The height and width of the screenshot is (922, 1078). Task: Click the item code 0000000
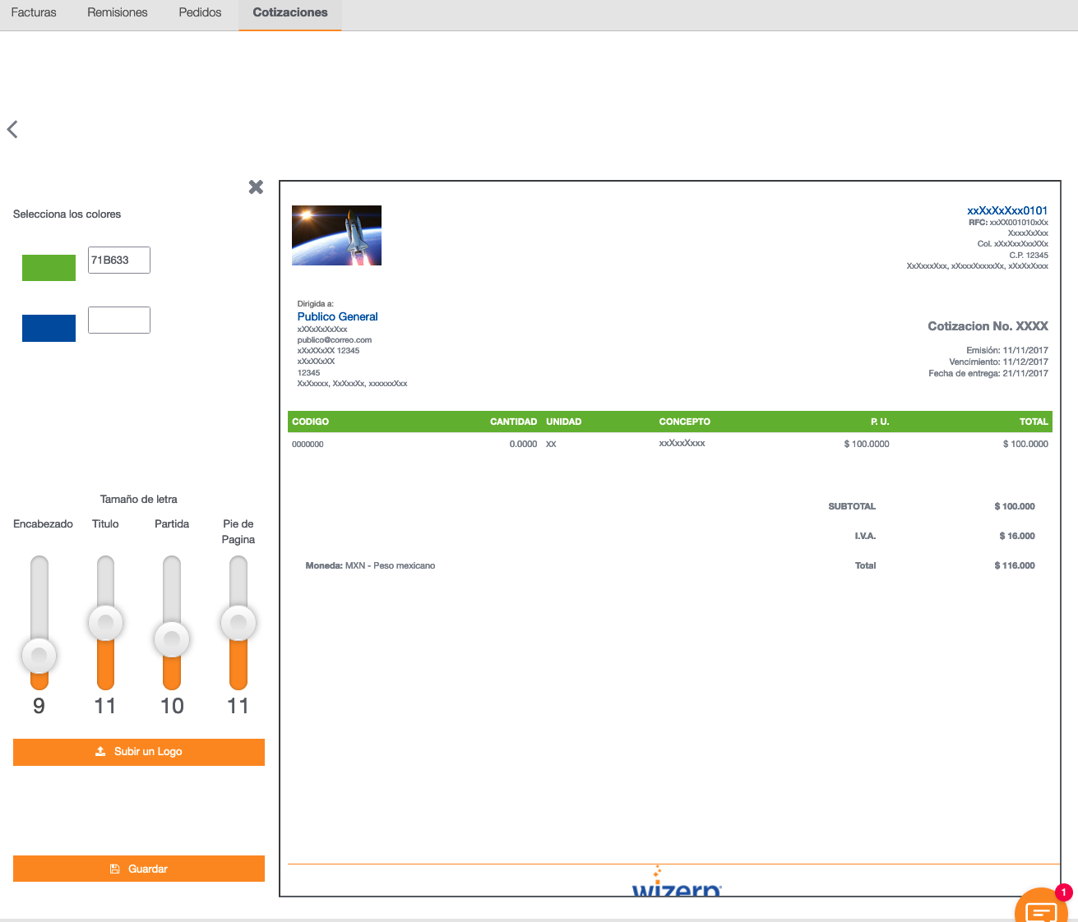pyautogui.click(x=308, y=444)
